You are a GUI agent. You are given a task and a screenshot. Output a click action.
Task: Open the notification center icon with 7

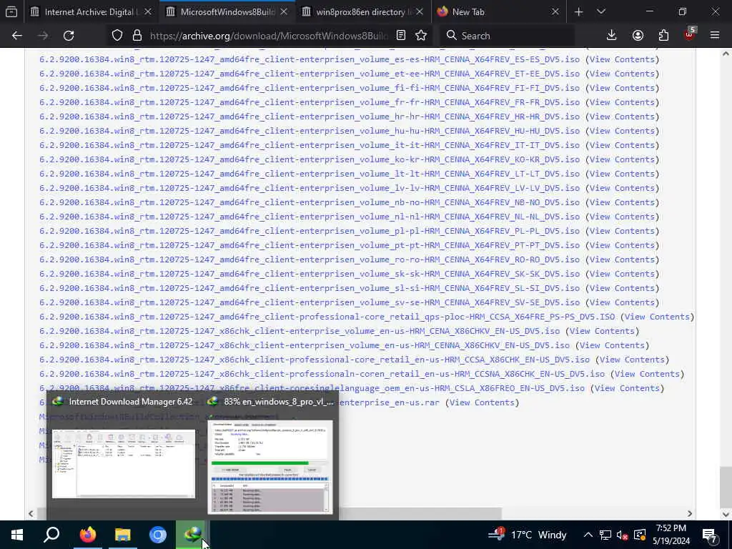710,535
